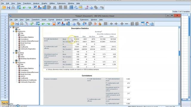
Task: Split File icon in Data Editor toolbar
Action: 71,7
